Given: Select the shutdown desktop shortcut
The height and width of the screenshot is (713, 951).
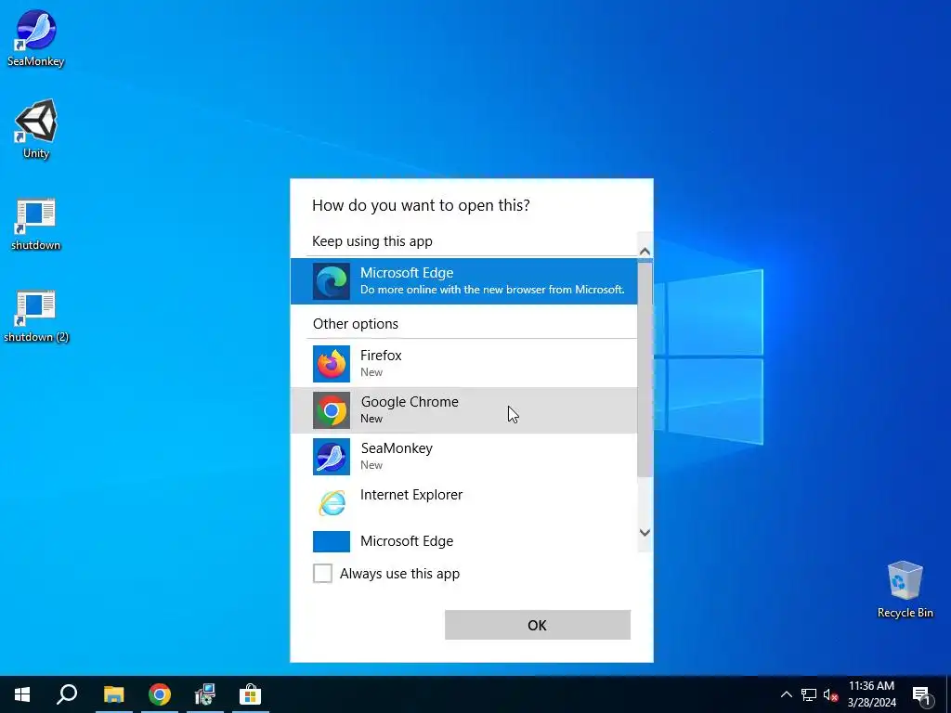Looking at the screenshot, I should [x=36, y=225].
